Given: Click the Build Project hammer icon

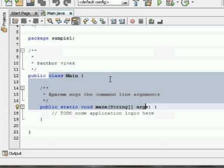Looking at the screenshot, I should [136, 2].
